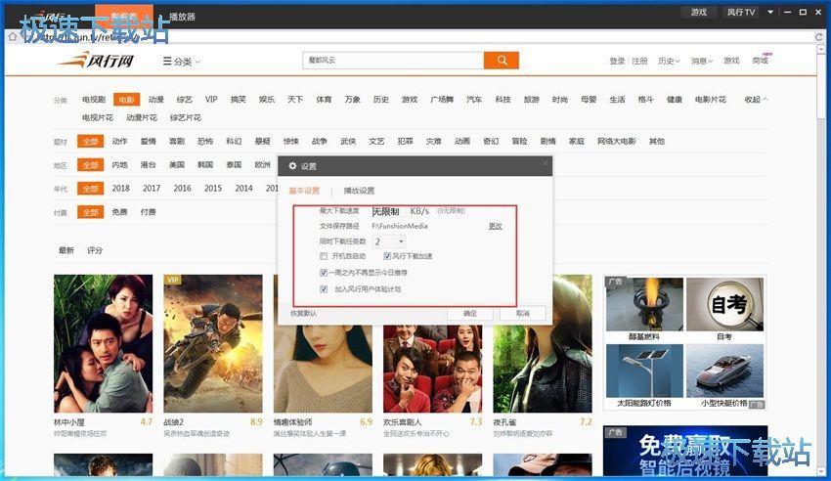The width and height of the screenshot is (831, 481).
Task: Enable the 开机自启动 checkbox
Action: point(324,256)
